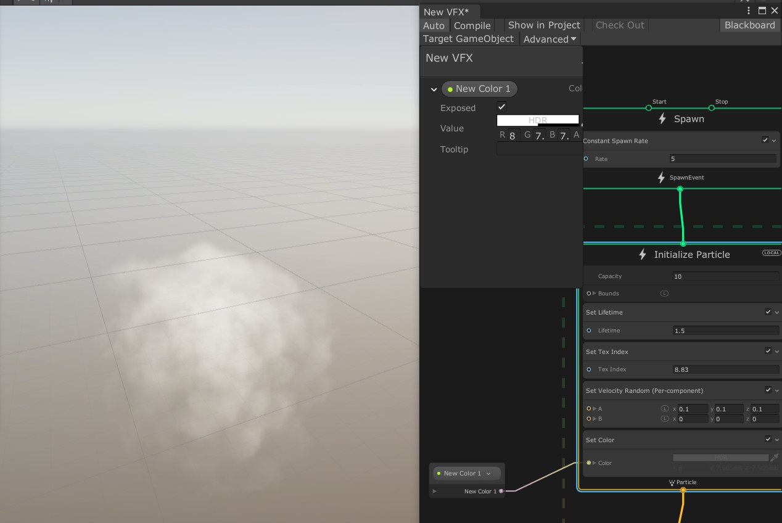The width and height of the screenshot is (782, 523).
Task: Click the B row local-space L badge
Action: point(665,419)
